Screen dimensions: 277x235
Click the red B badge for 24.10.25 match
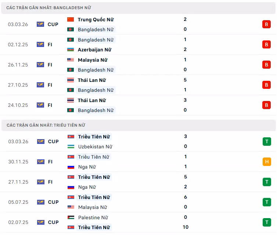pyautogui.click(x=266, y=105)
